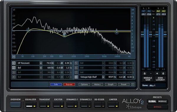Open help with the question mark button
The height and width of the screenshot is (112, 177).
click(133, 84)
